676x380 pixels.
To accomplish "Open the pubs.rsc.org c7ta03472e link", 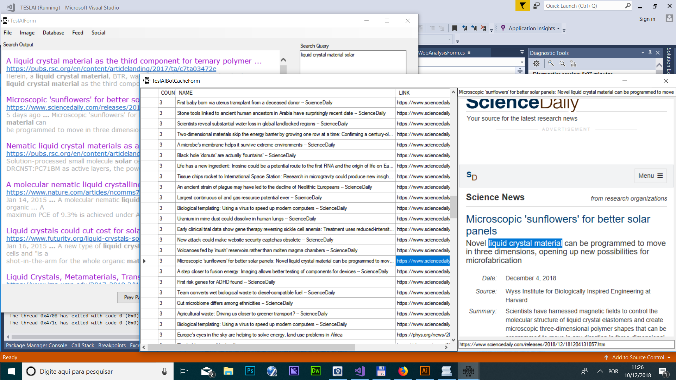I will click(111, 69).
